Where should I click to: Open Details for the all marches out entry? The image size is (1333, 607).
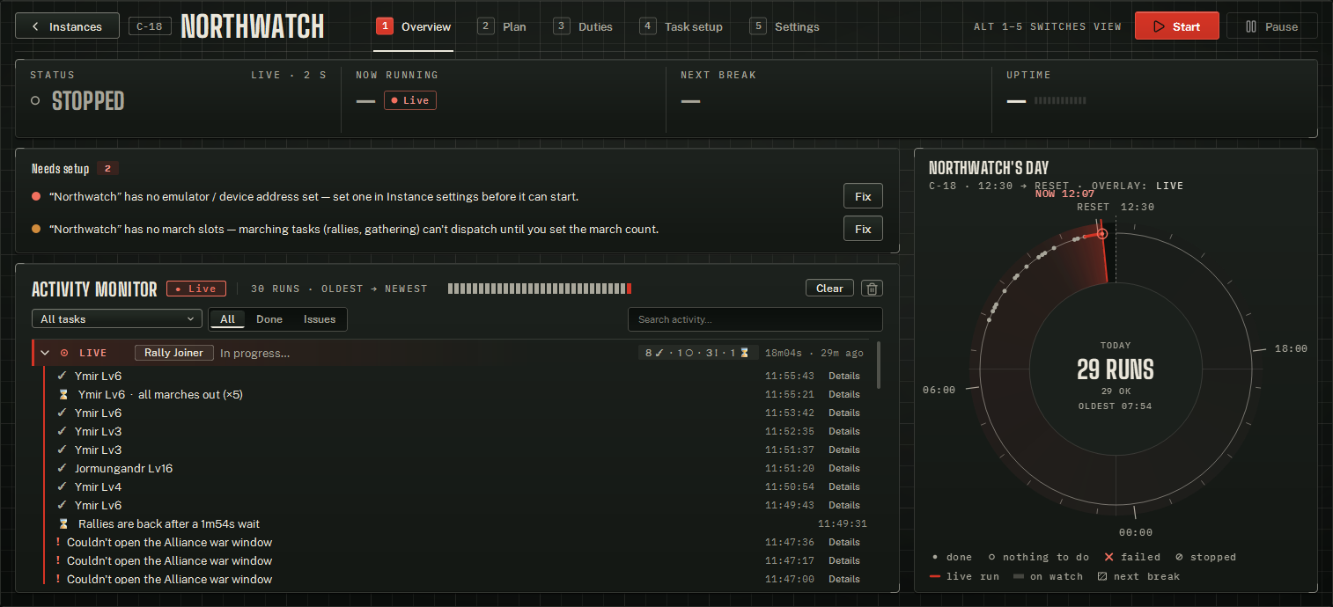(843, 394)
